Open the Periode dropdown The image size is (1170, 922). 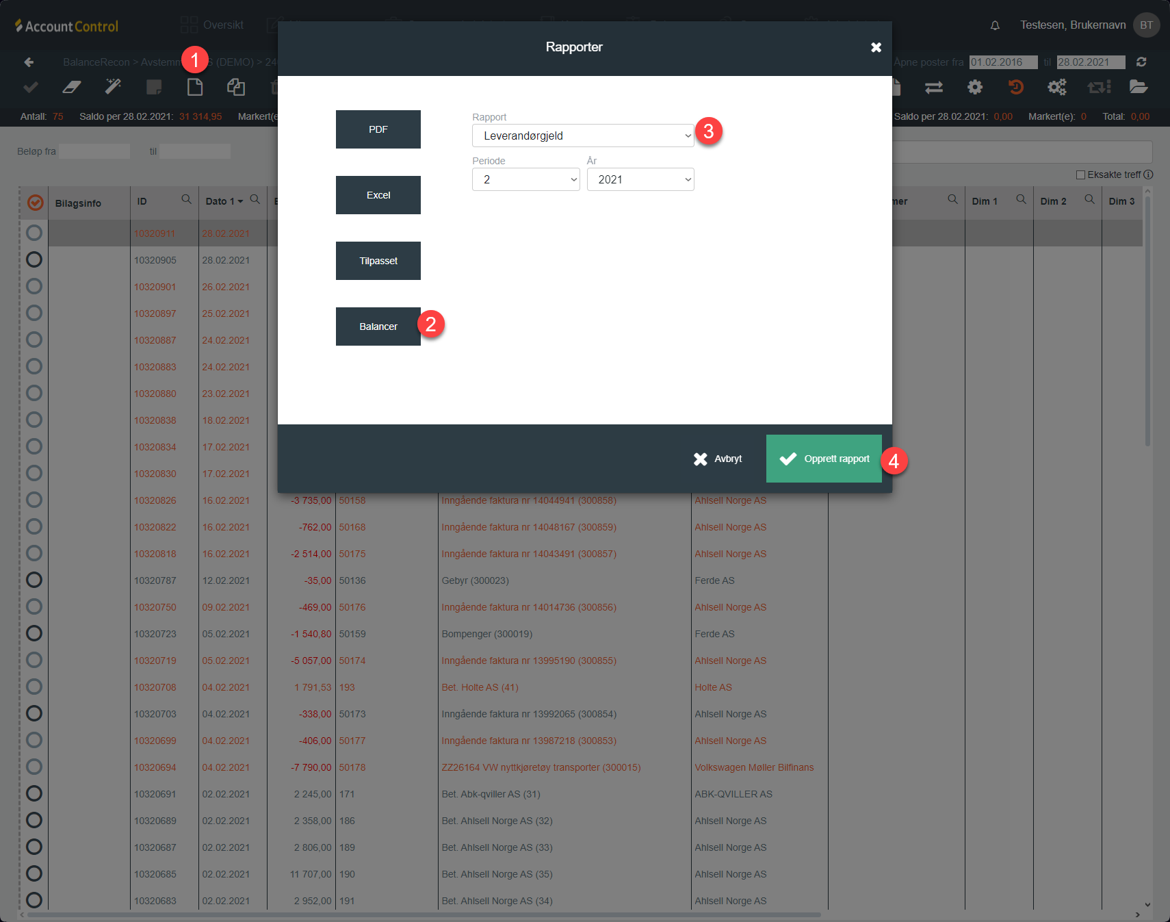click(x=525, y=179)
